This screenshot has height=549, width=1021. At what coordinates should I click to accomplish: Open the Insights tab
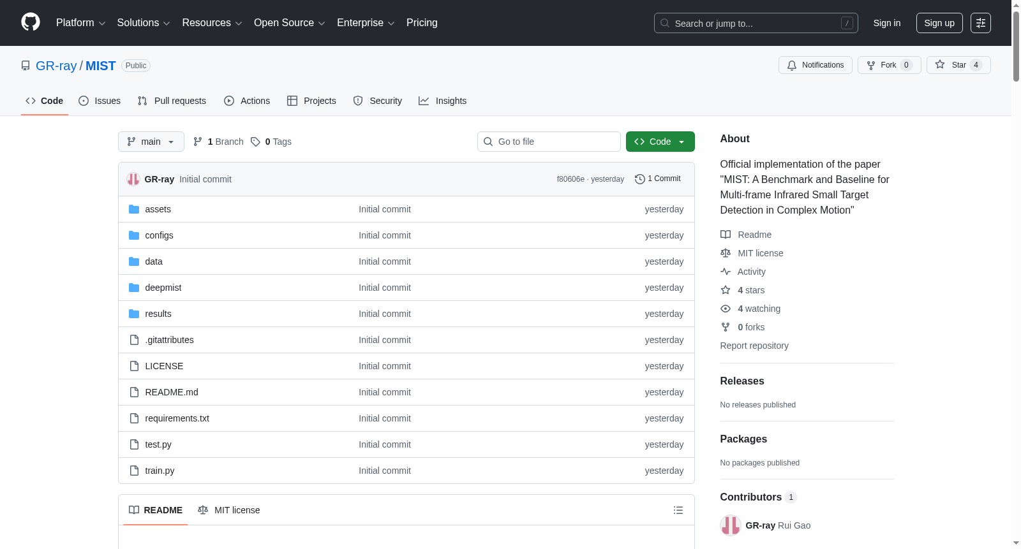(x=443, y=101)
